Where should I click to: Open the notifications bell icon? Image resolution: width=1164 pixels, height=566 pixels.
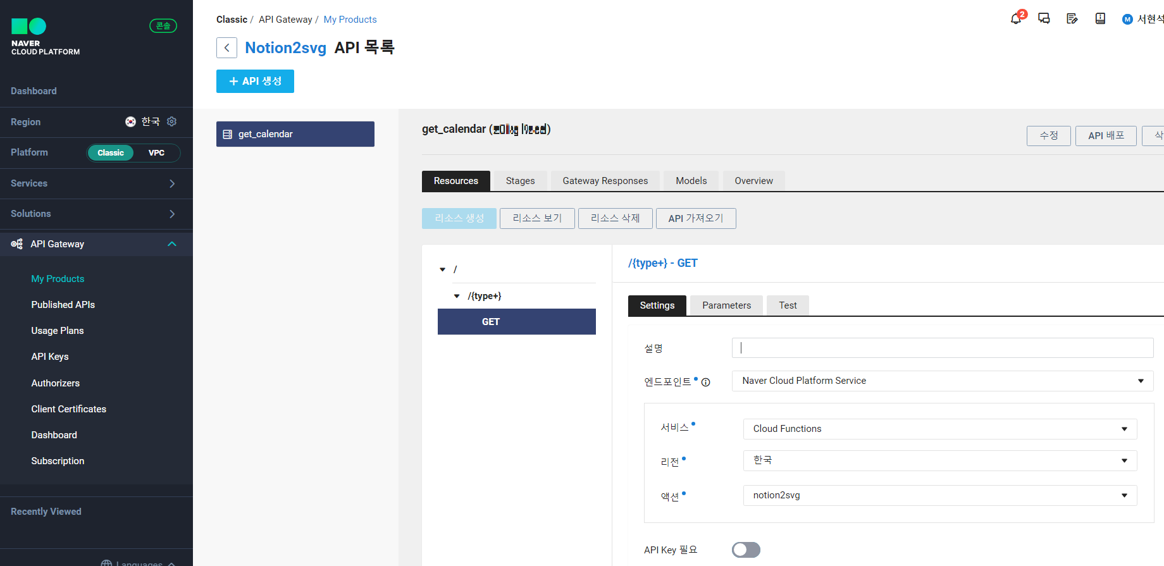(1016, 19)
